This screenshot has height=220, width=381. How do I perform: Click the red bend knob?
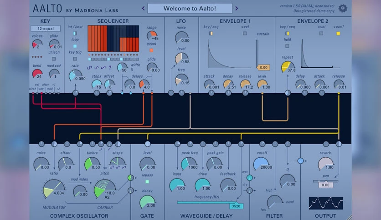click(x=37, y=74)
